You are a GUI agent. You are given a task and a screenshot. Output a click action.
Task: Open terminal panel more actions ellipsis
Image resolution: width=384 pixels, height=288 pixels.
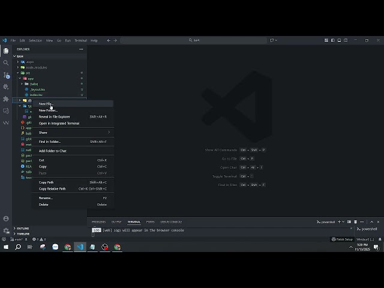coord(362,221)
